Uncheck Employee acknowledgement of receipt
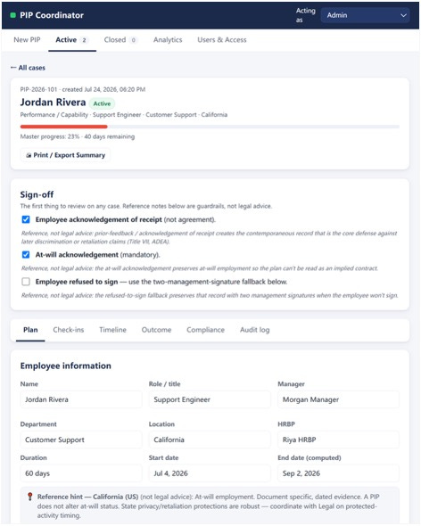 (26, 219)
